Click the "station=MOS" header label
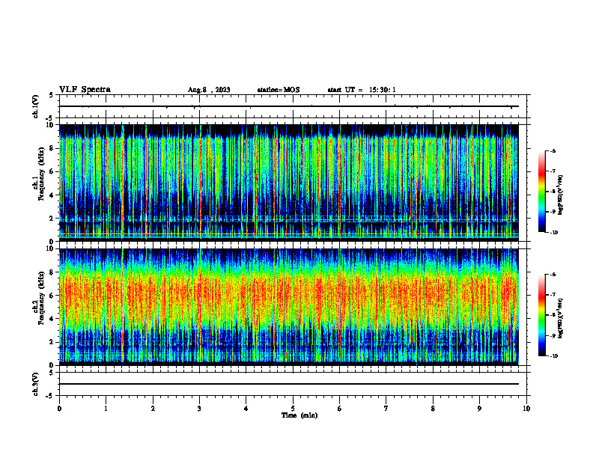 [x=279, y=90]
